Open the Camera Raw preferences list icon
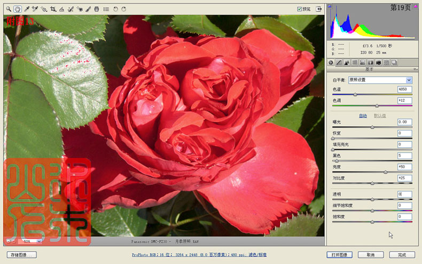 [x=106, y=9]
